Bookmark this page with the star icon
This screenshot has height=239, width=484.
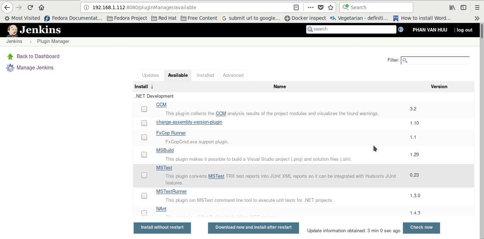tap(330, 7)
